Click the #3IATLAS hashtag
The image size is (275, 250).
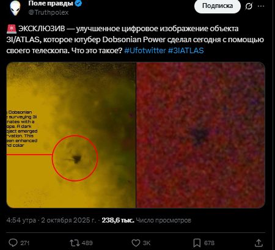186,51
